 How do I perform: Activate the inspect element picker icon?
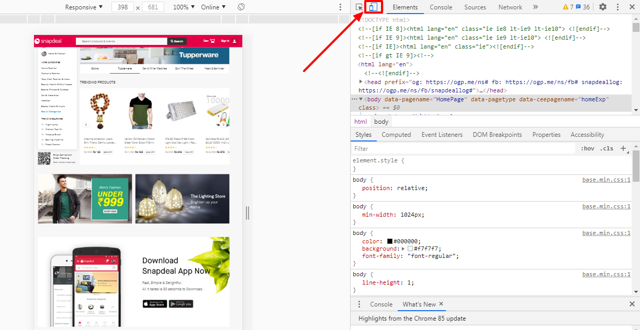(x=359, y=7)
